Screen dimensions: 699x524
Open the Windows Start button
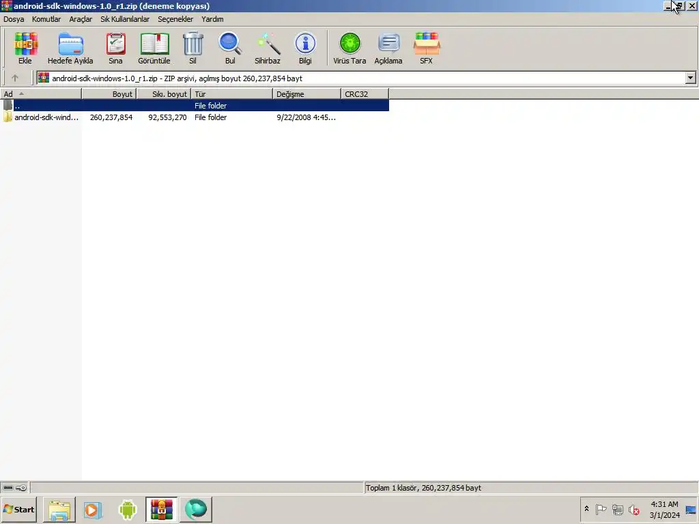(x=19, y=509)
